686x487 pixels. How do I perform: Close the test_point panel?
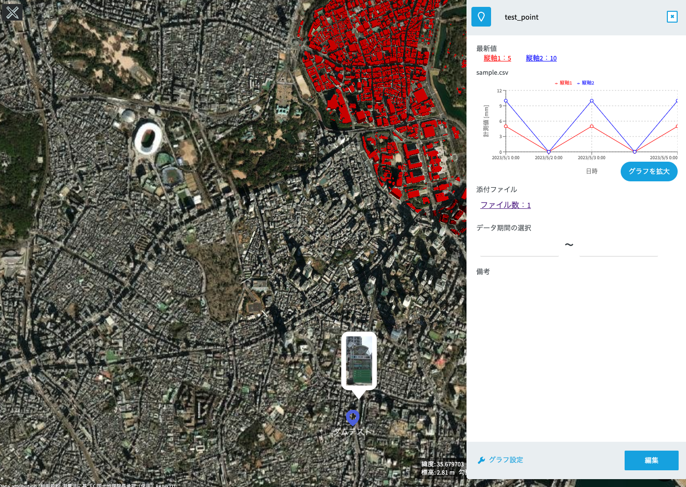tap(672, 17)
